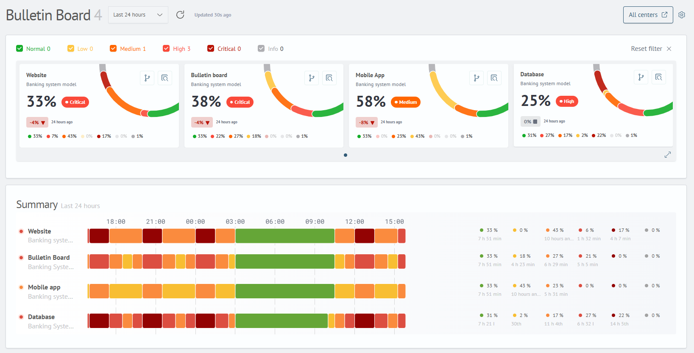Screen dimensions: 694x353
Task: Select the 25% score on Database card
Action: click(x=536, y=101)
